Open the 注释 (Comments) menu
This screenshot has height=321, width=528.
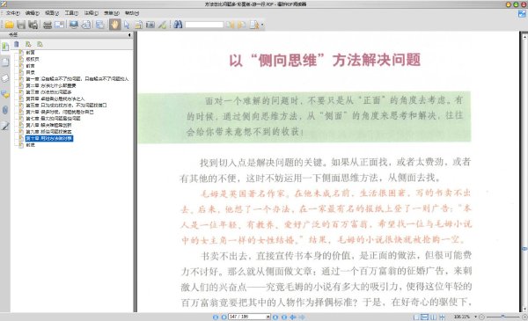click(91, 13)
